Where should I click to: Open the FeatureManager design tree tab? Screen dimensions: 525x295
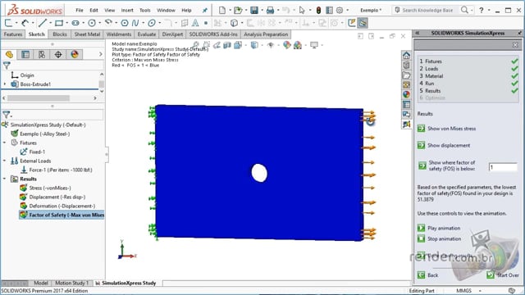click(x=9, y=54)
